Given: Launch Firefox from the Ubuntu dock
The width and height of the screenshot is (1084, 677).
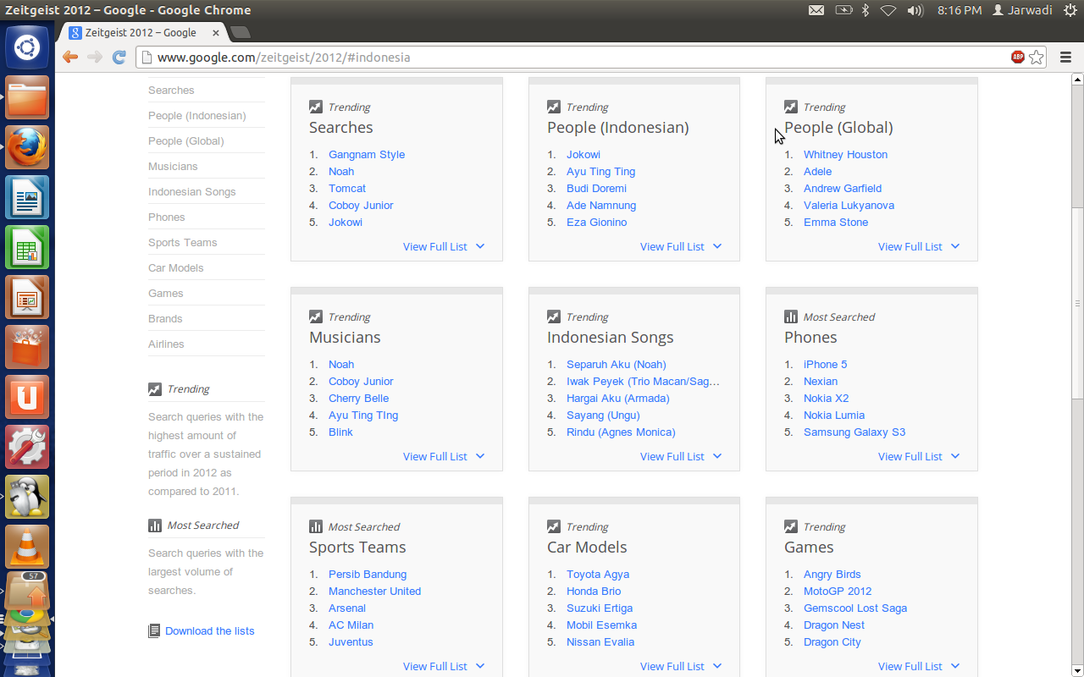Looking at the screenshot, I should coord(27,148).
